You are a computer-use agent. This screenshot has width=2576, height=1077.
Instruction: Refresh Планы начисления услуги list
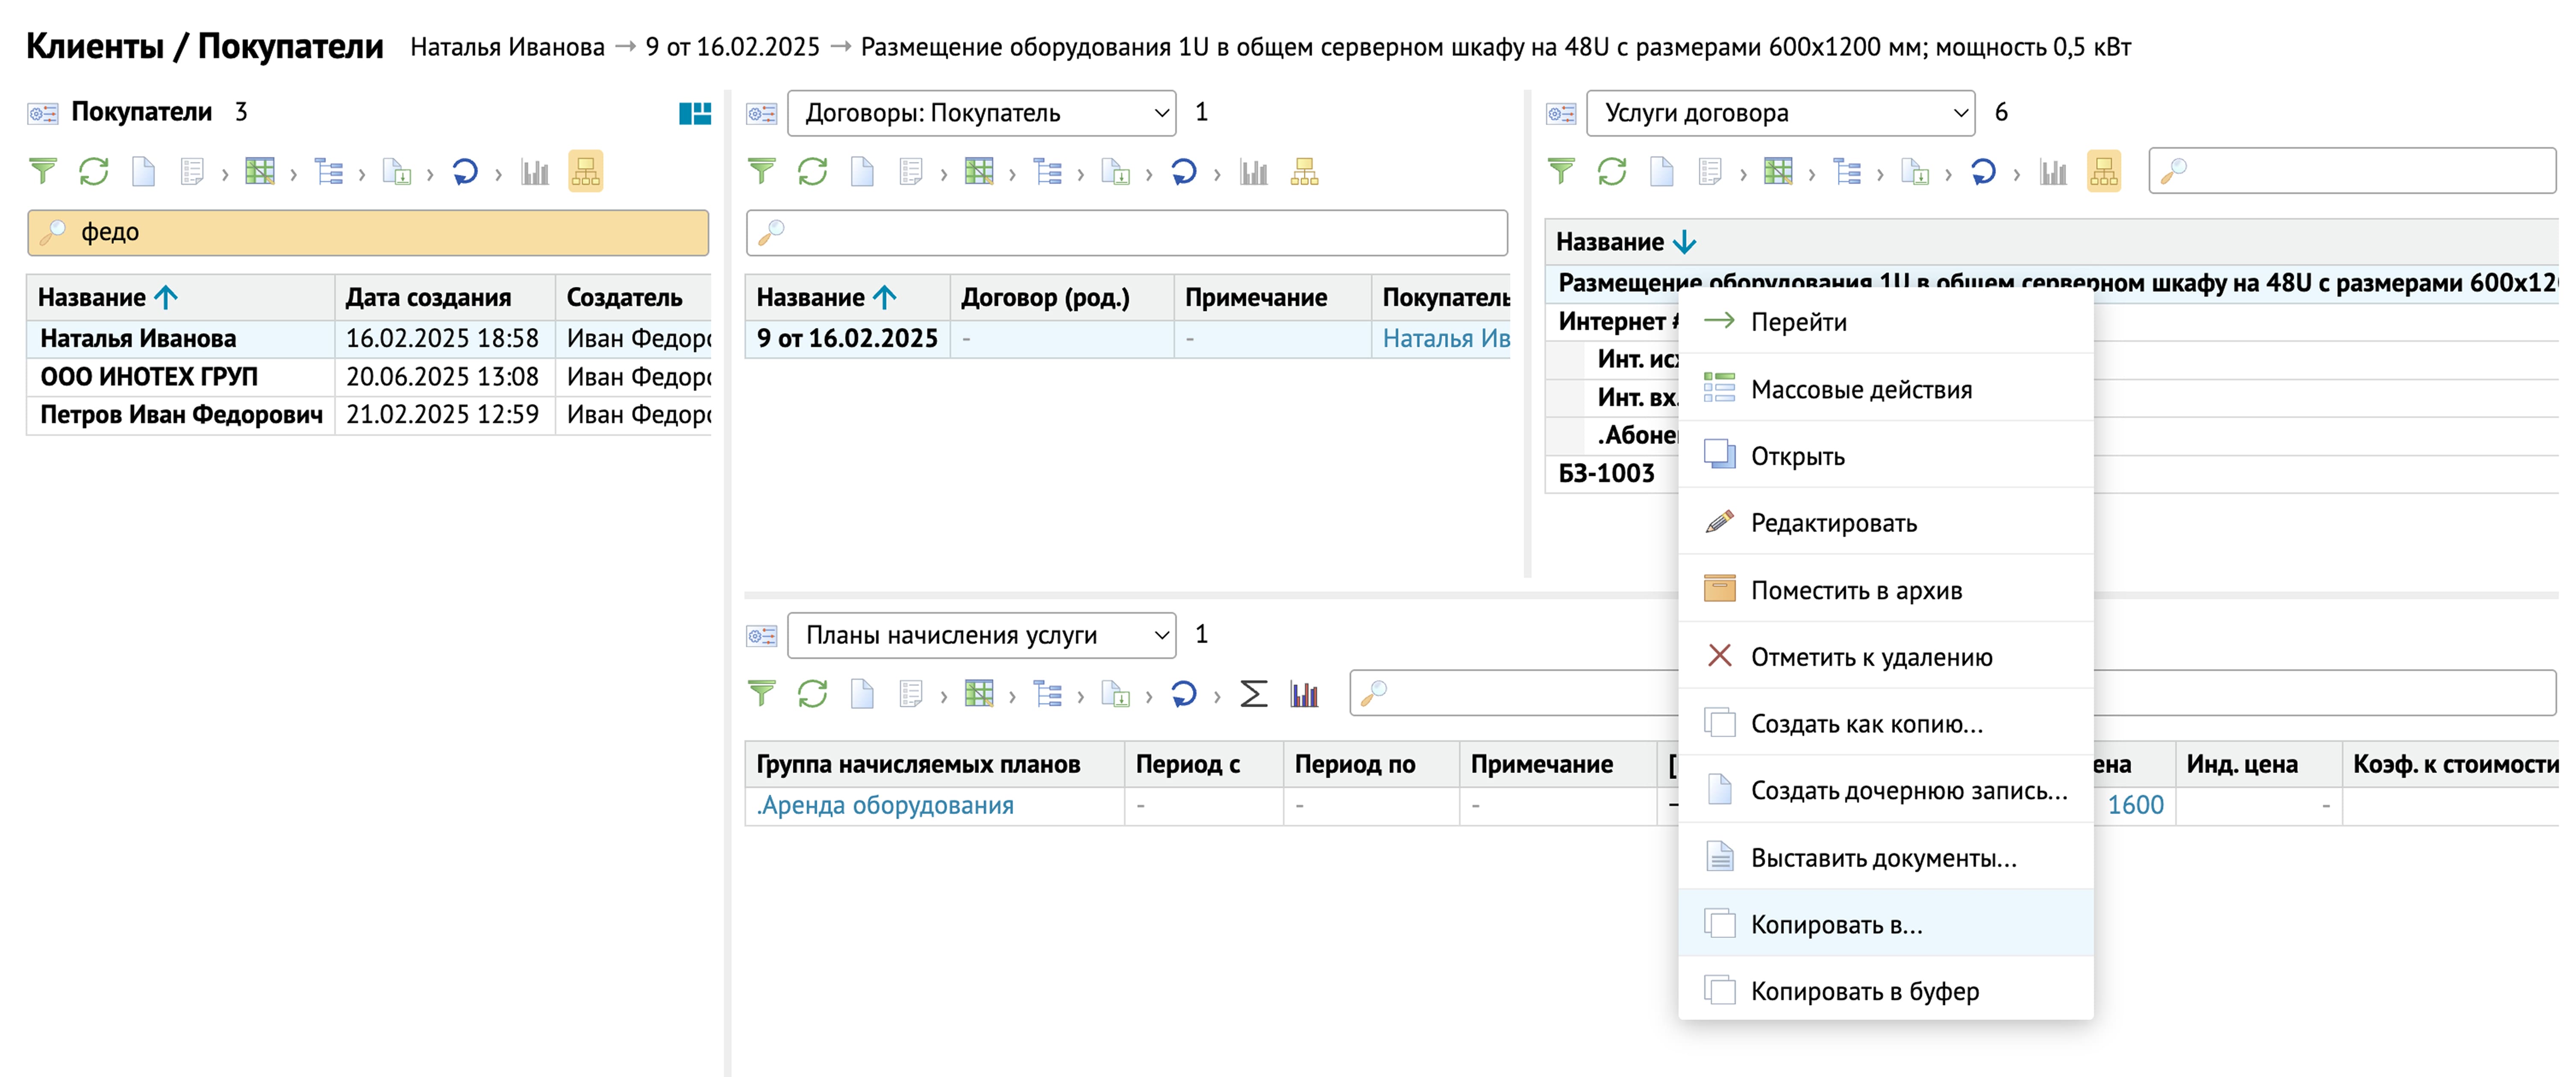click(813, 693)
